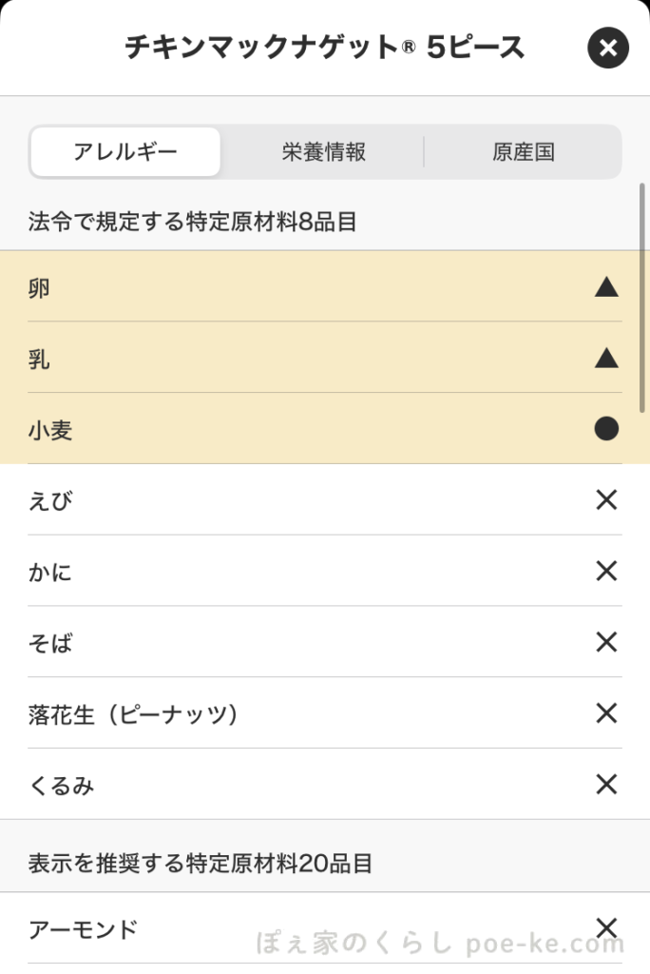Close the チキンマックナゲット info popup
650x974 pixels.
608,49
